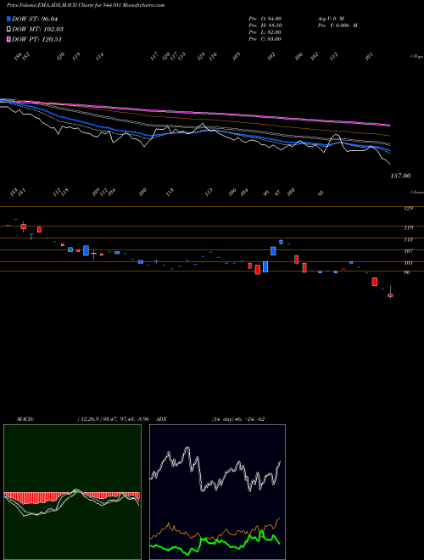Click inside the green MACD histogram panel
This screenshot has height=560, width=424.
click(72, 492)
